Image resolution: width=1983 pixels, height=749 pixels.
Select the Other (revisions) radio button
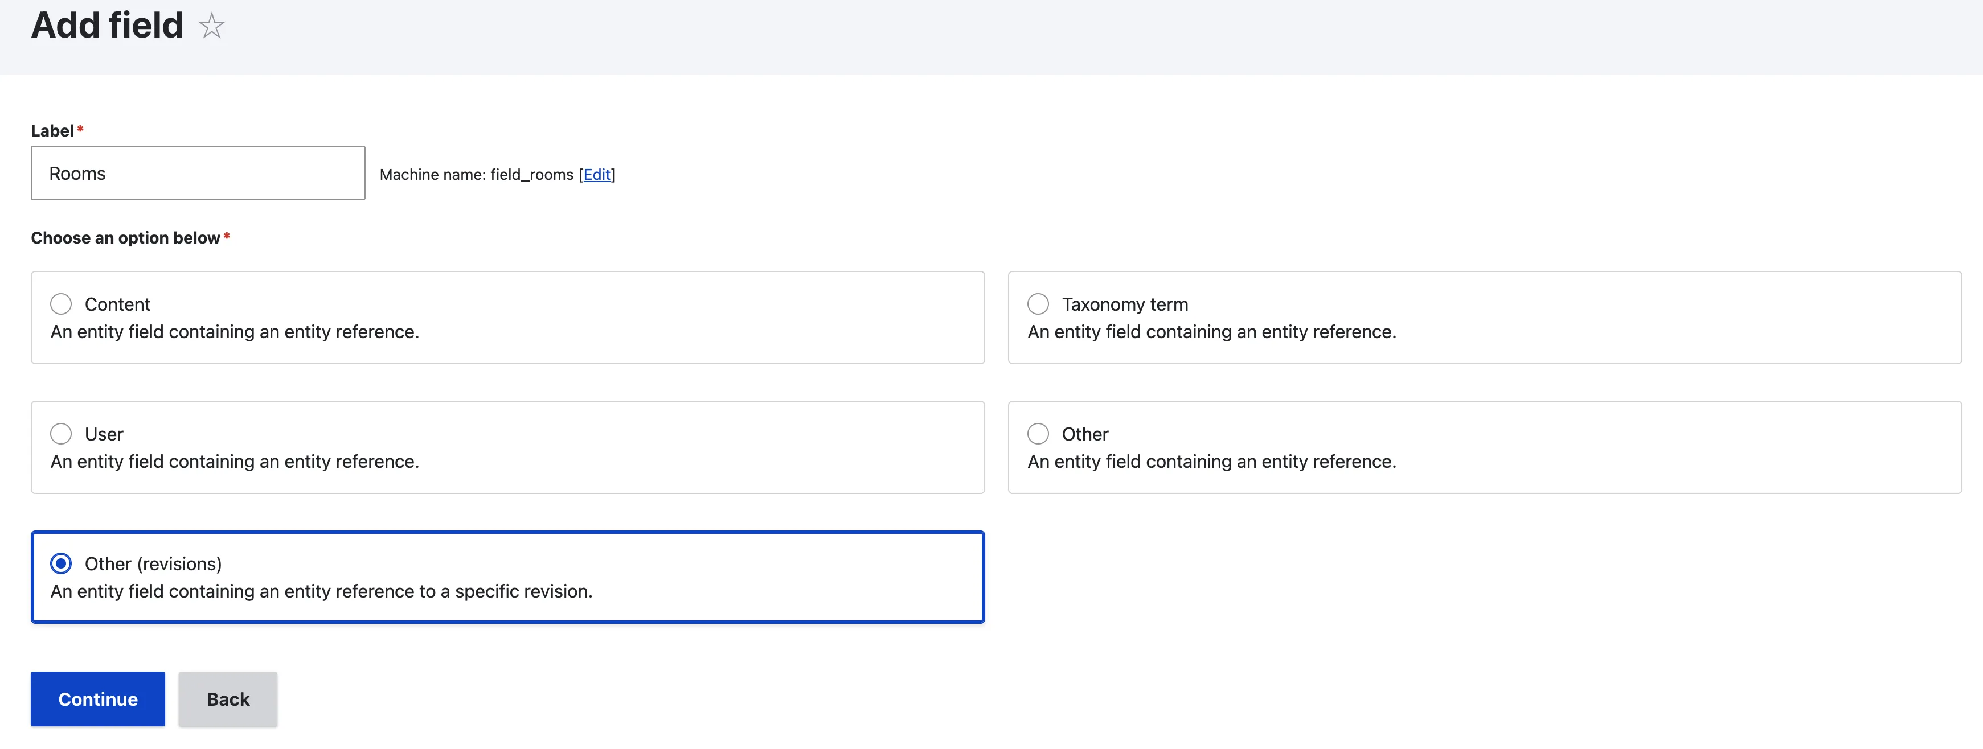click(x=61, y=563)
